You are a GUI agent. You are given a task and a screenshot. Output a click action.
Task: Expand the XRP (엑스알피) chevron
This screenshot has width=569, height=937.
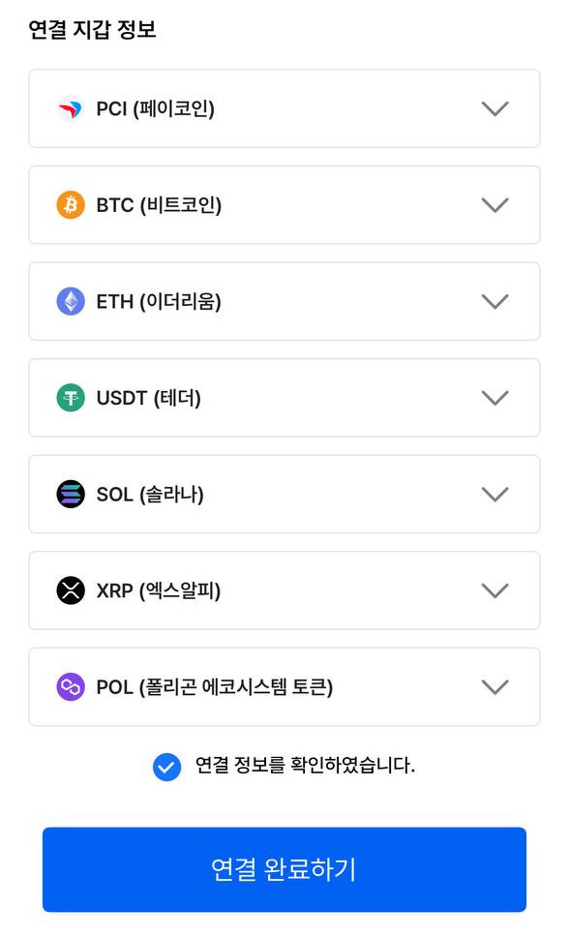click(494, 590)
